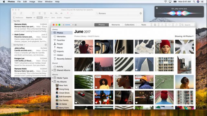Select the Drafts search filter in Mail
Screen dimensions: 207x116
click(59, 17)
